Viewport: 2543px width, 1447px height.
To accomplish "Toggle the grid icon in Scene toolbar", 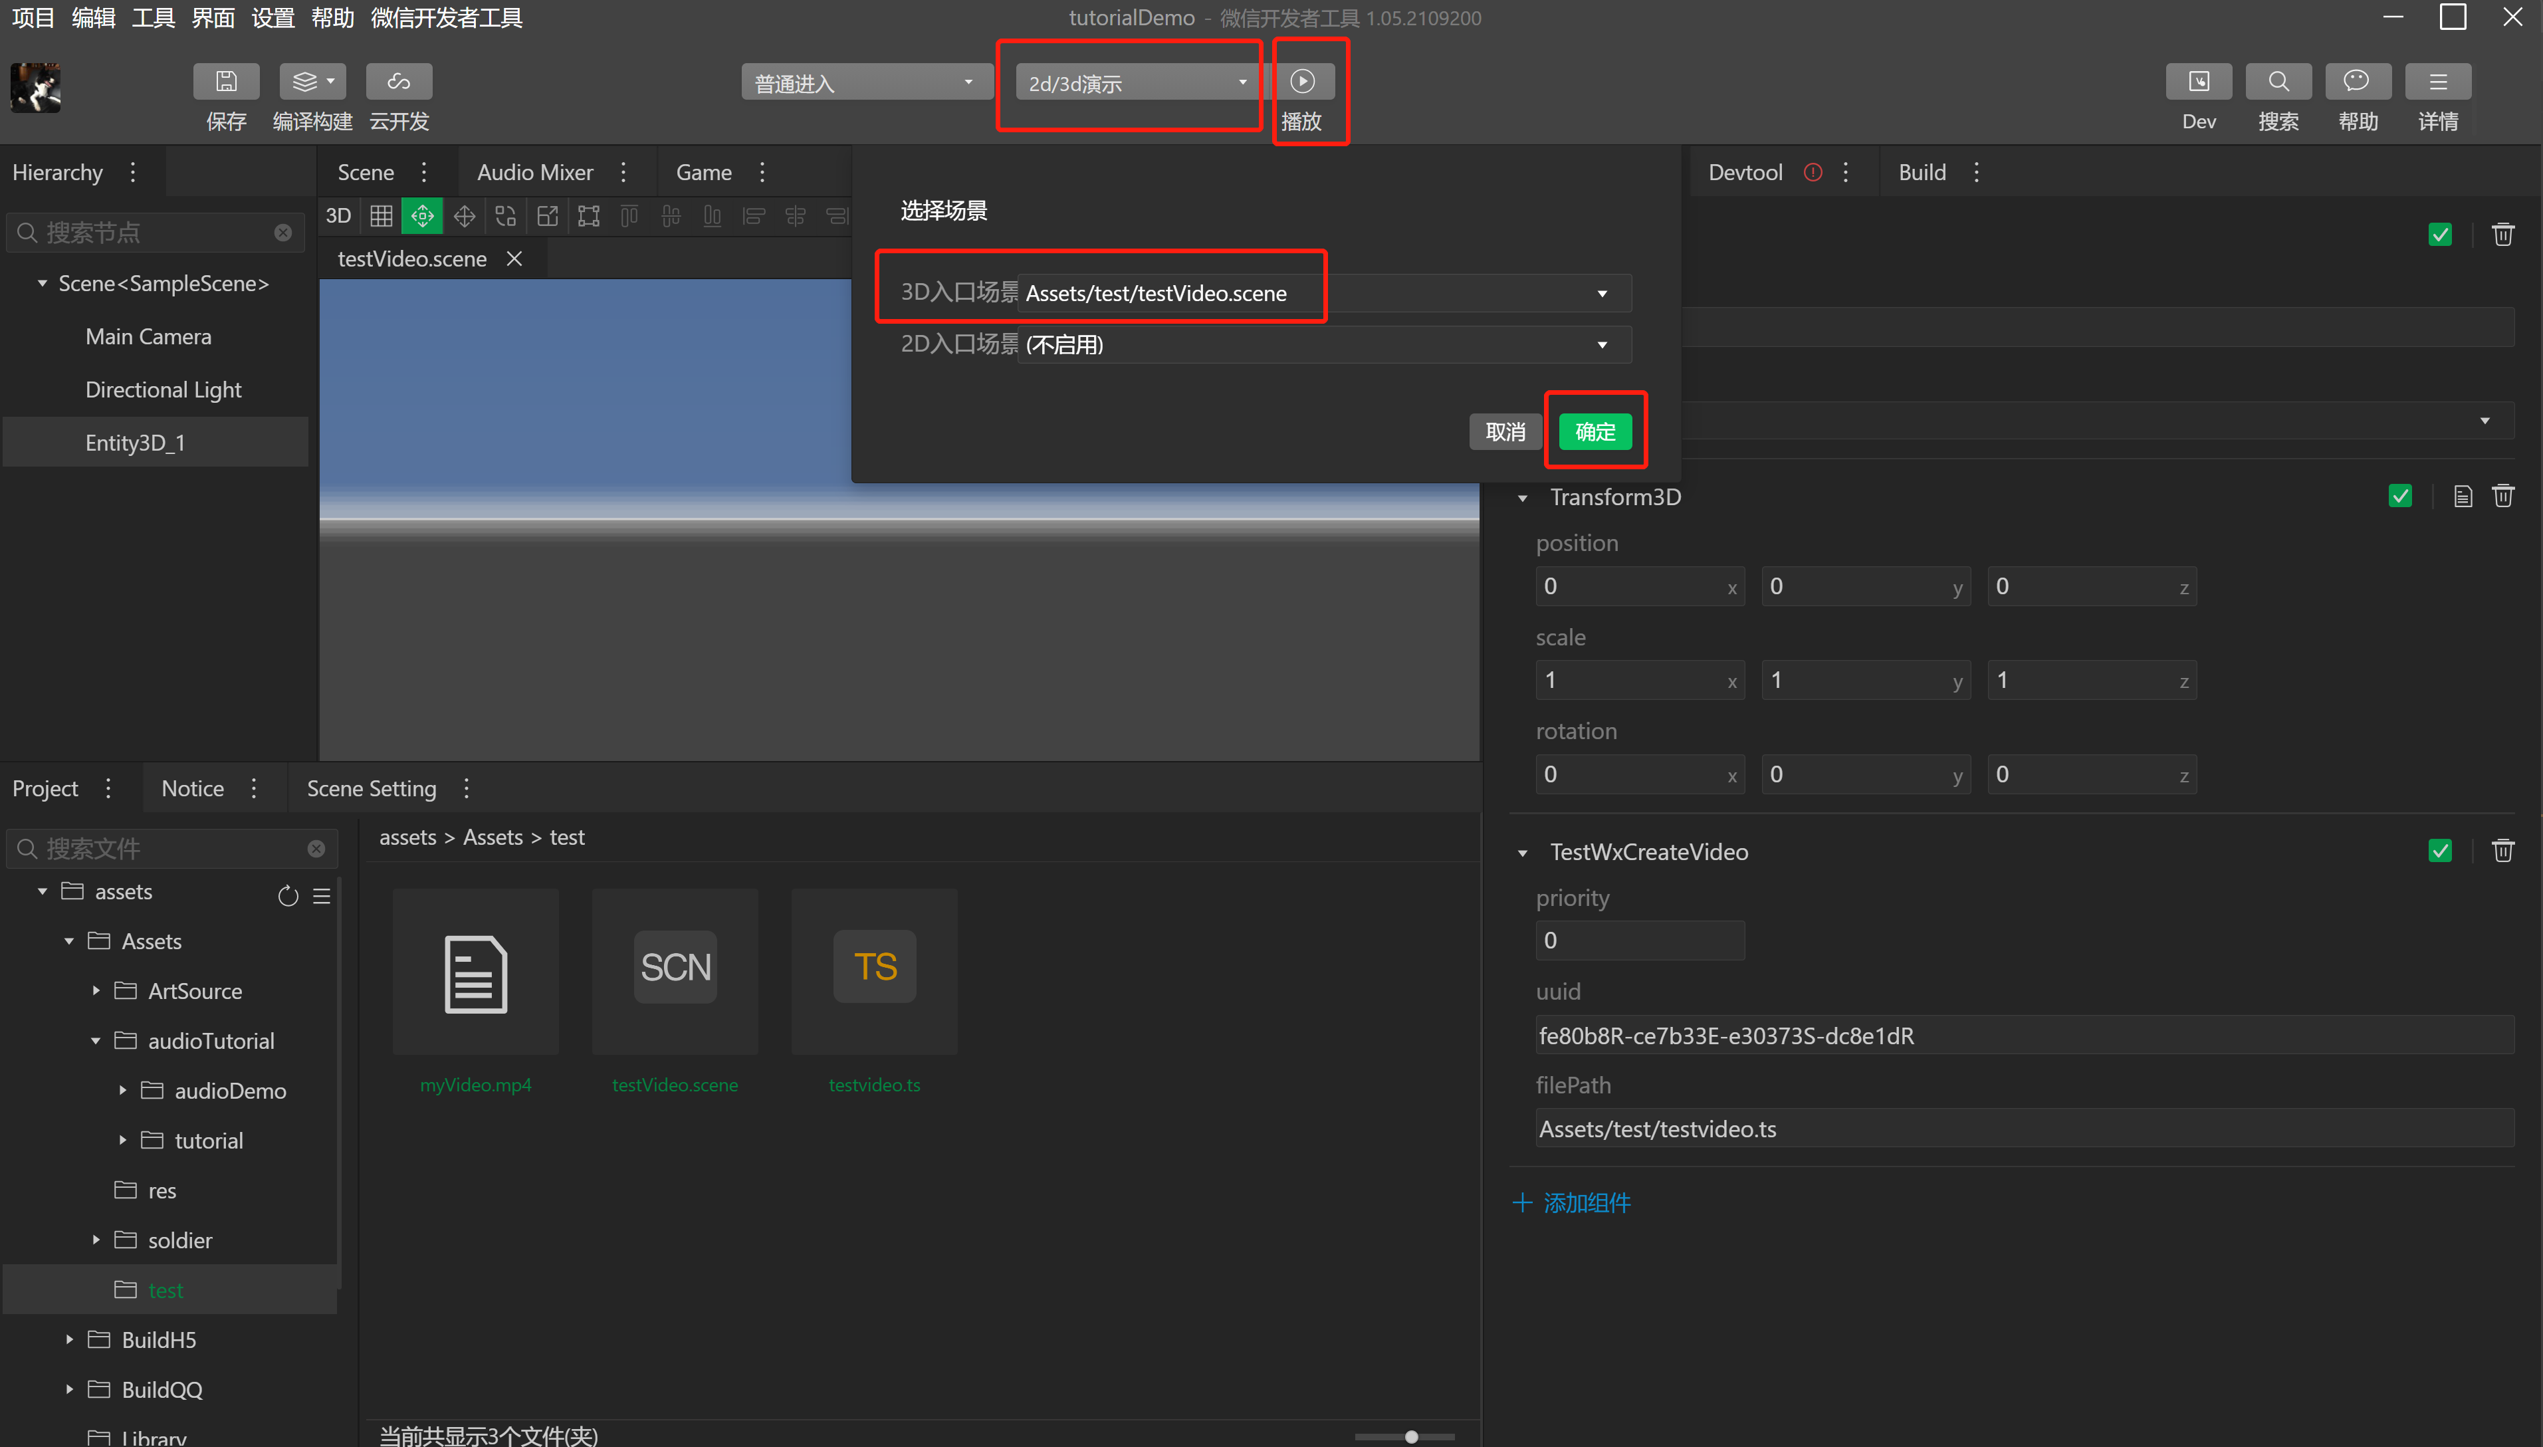I will [381, 215].
